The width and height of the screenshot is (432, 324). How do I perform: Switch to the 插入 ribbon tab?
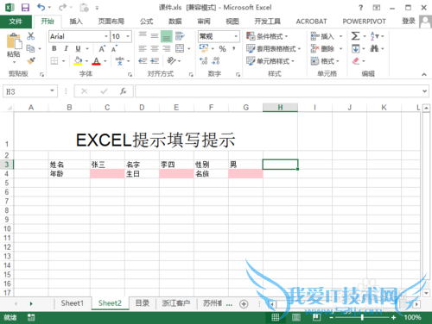76,22
